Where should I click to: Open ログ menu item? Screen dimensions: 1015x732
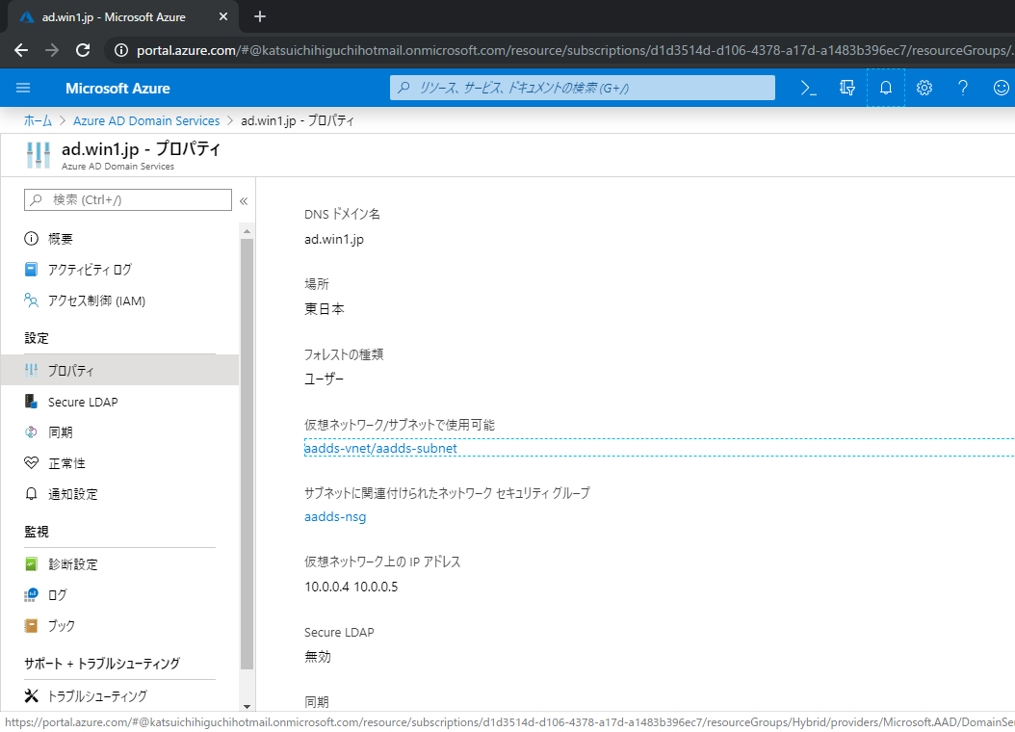pyautogui.click(x=120, y=595)
